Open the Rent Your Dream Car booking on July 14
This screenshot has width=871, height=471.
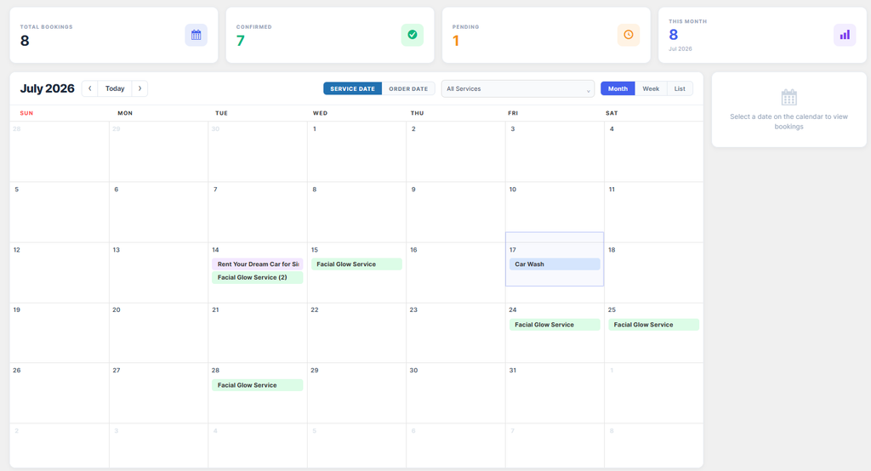257,264
